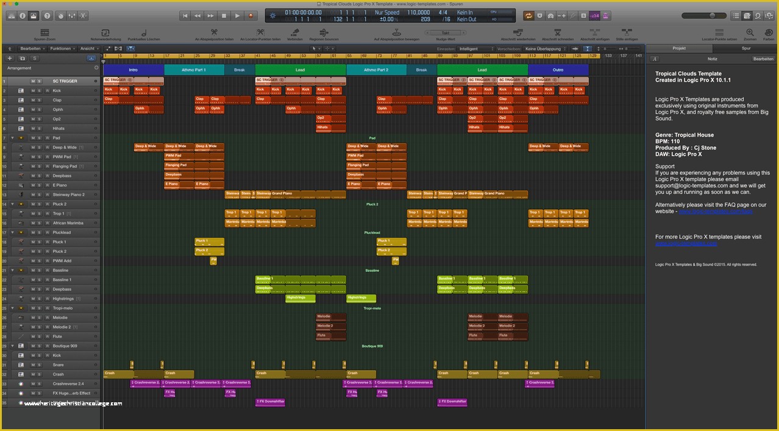This screenshot has height=431, width=779.
Task: Click the Play button
Action: click(x=237, y=15)
